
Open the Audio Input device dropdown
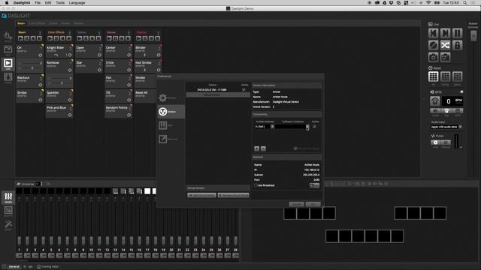460,127
